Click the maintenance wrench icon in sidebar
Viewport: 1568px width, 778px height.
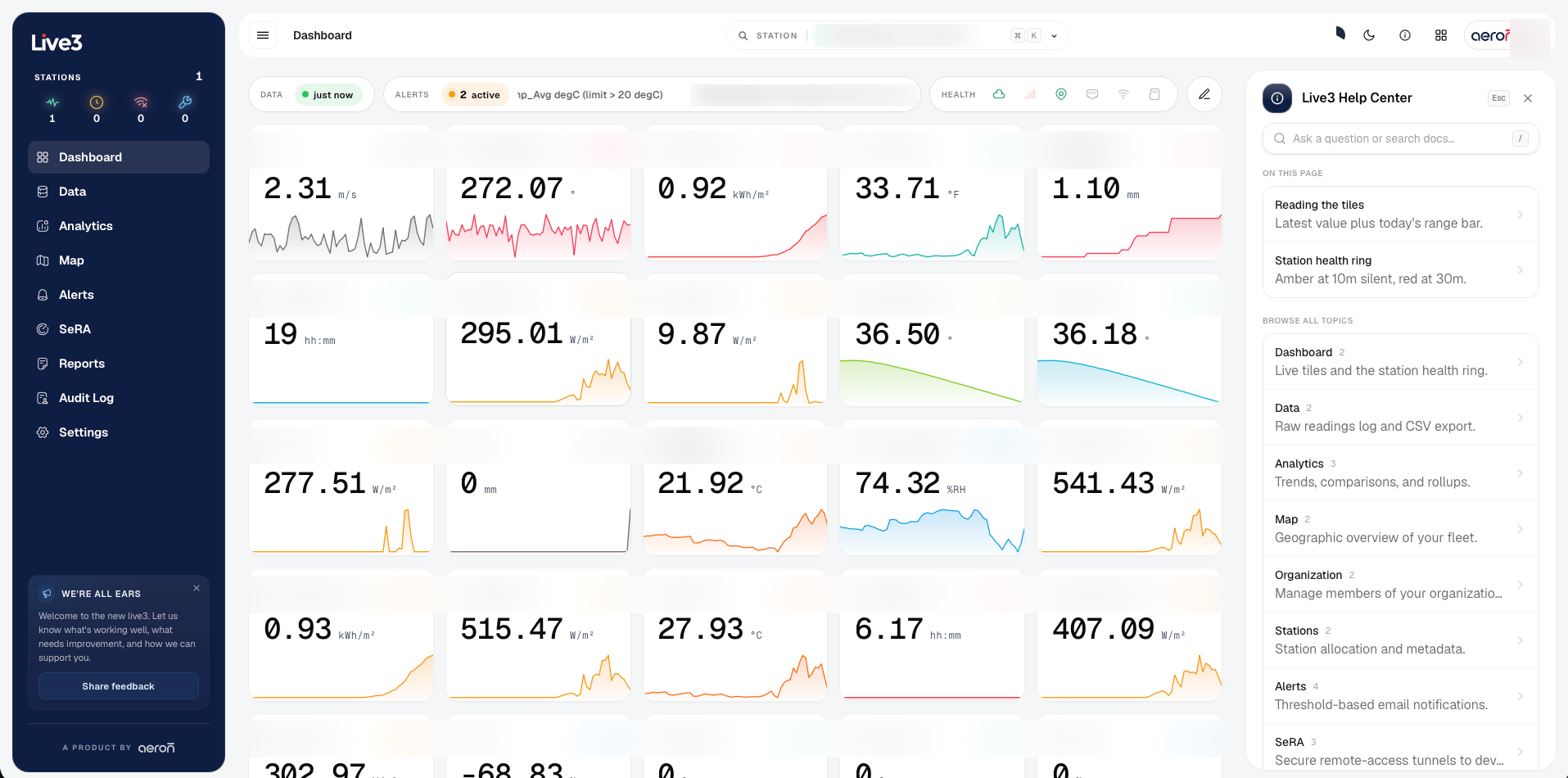pos(185,102)
